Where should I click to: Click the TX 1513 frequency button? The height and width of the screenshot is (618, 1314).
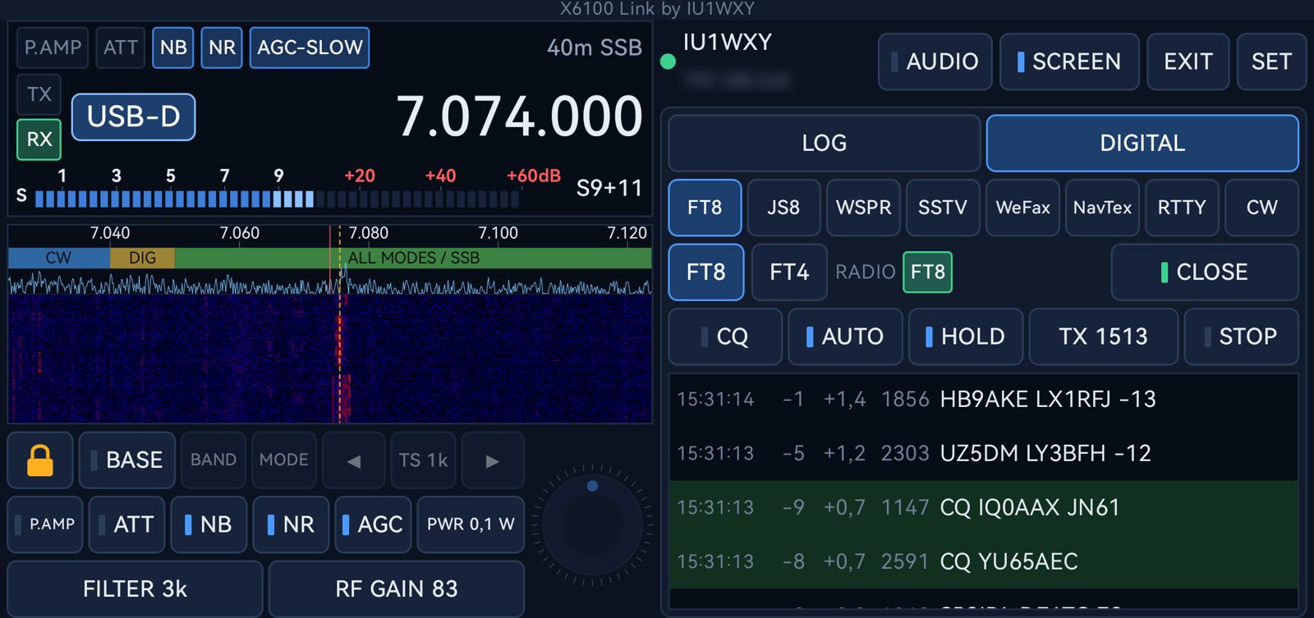click(x=1103, y=336)
